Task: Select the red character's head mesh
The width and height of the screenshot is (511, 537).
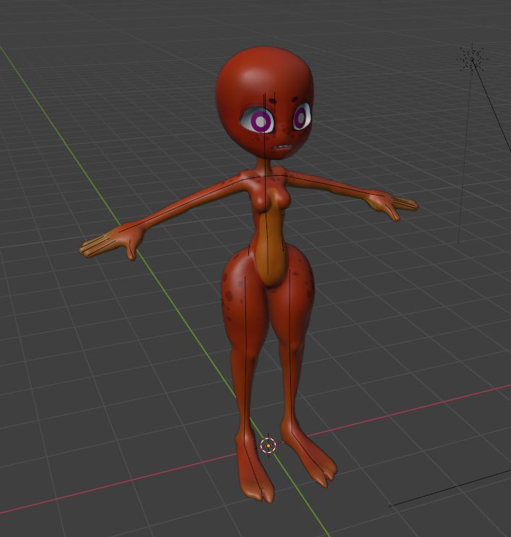Action: (x=264, y=103)
